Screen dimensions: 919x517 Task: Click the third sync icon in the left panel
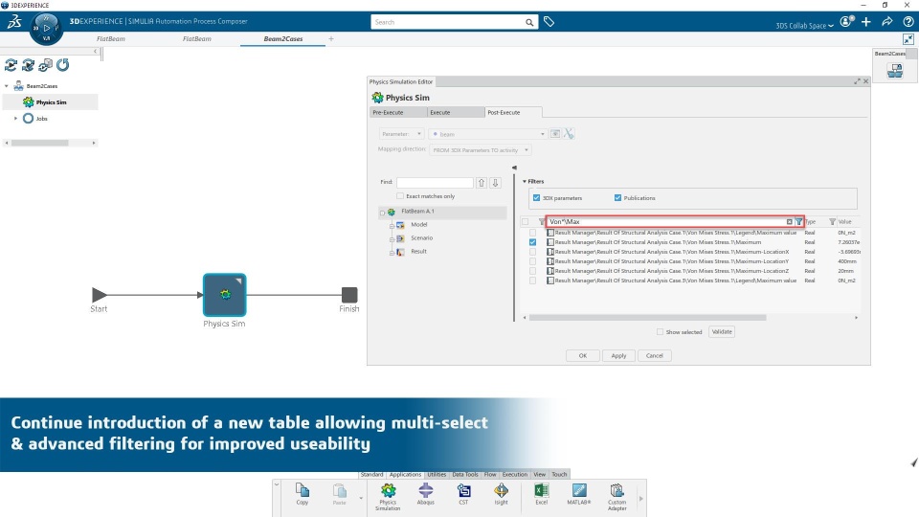point(45,65)
